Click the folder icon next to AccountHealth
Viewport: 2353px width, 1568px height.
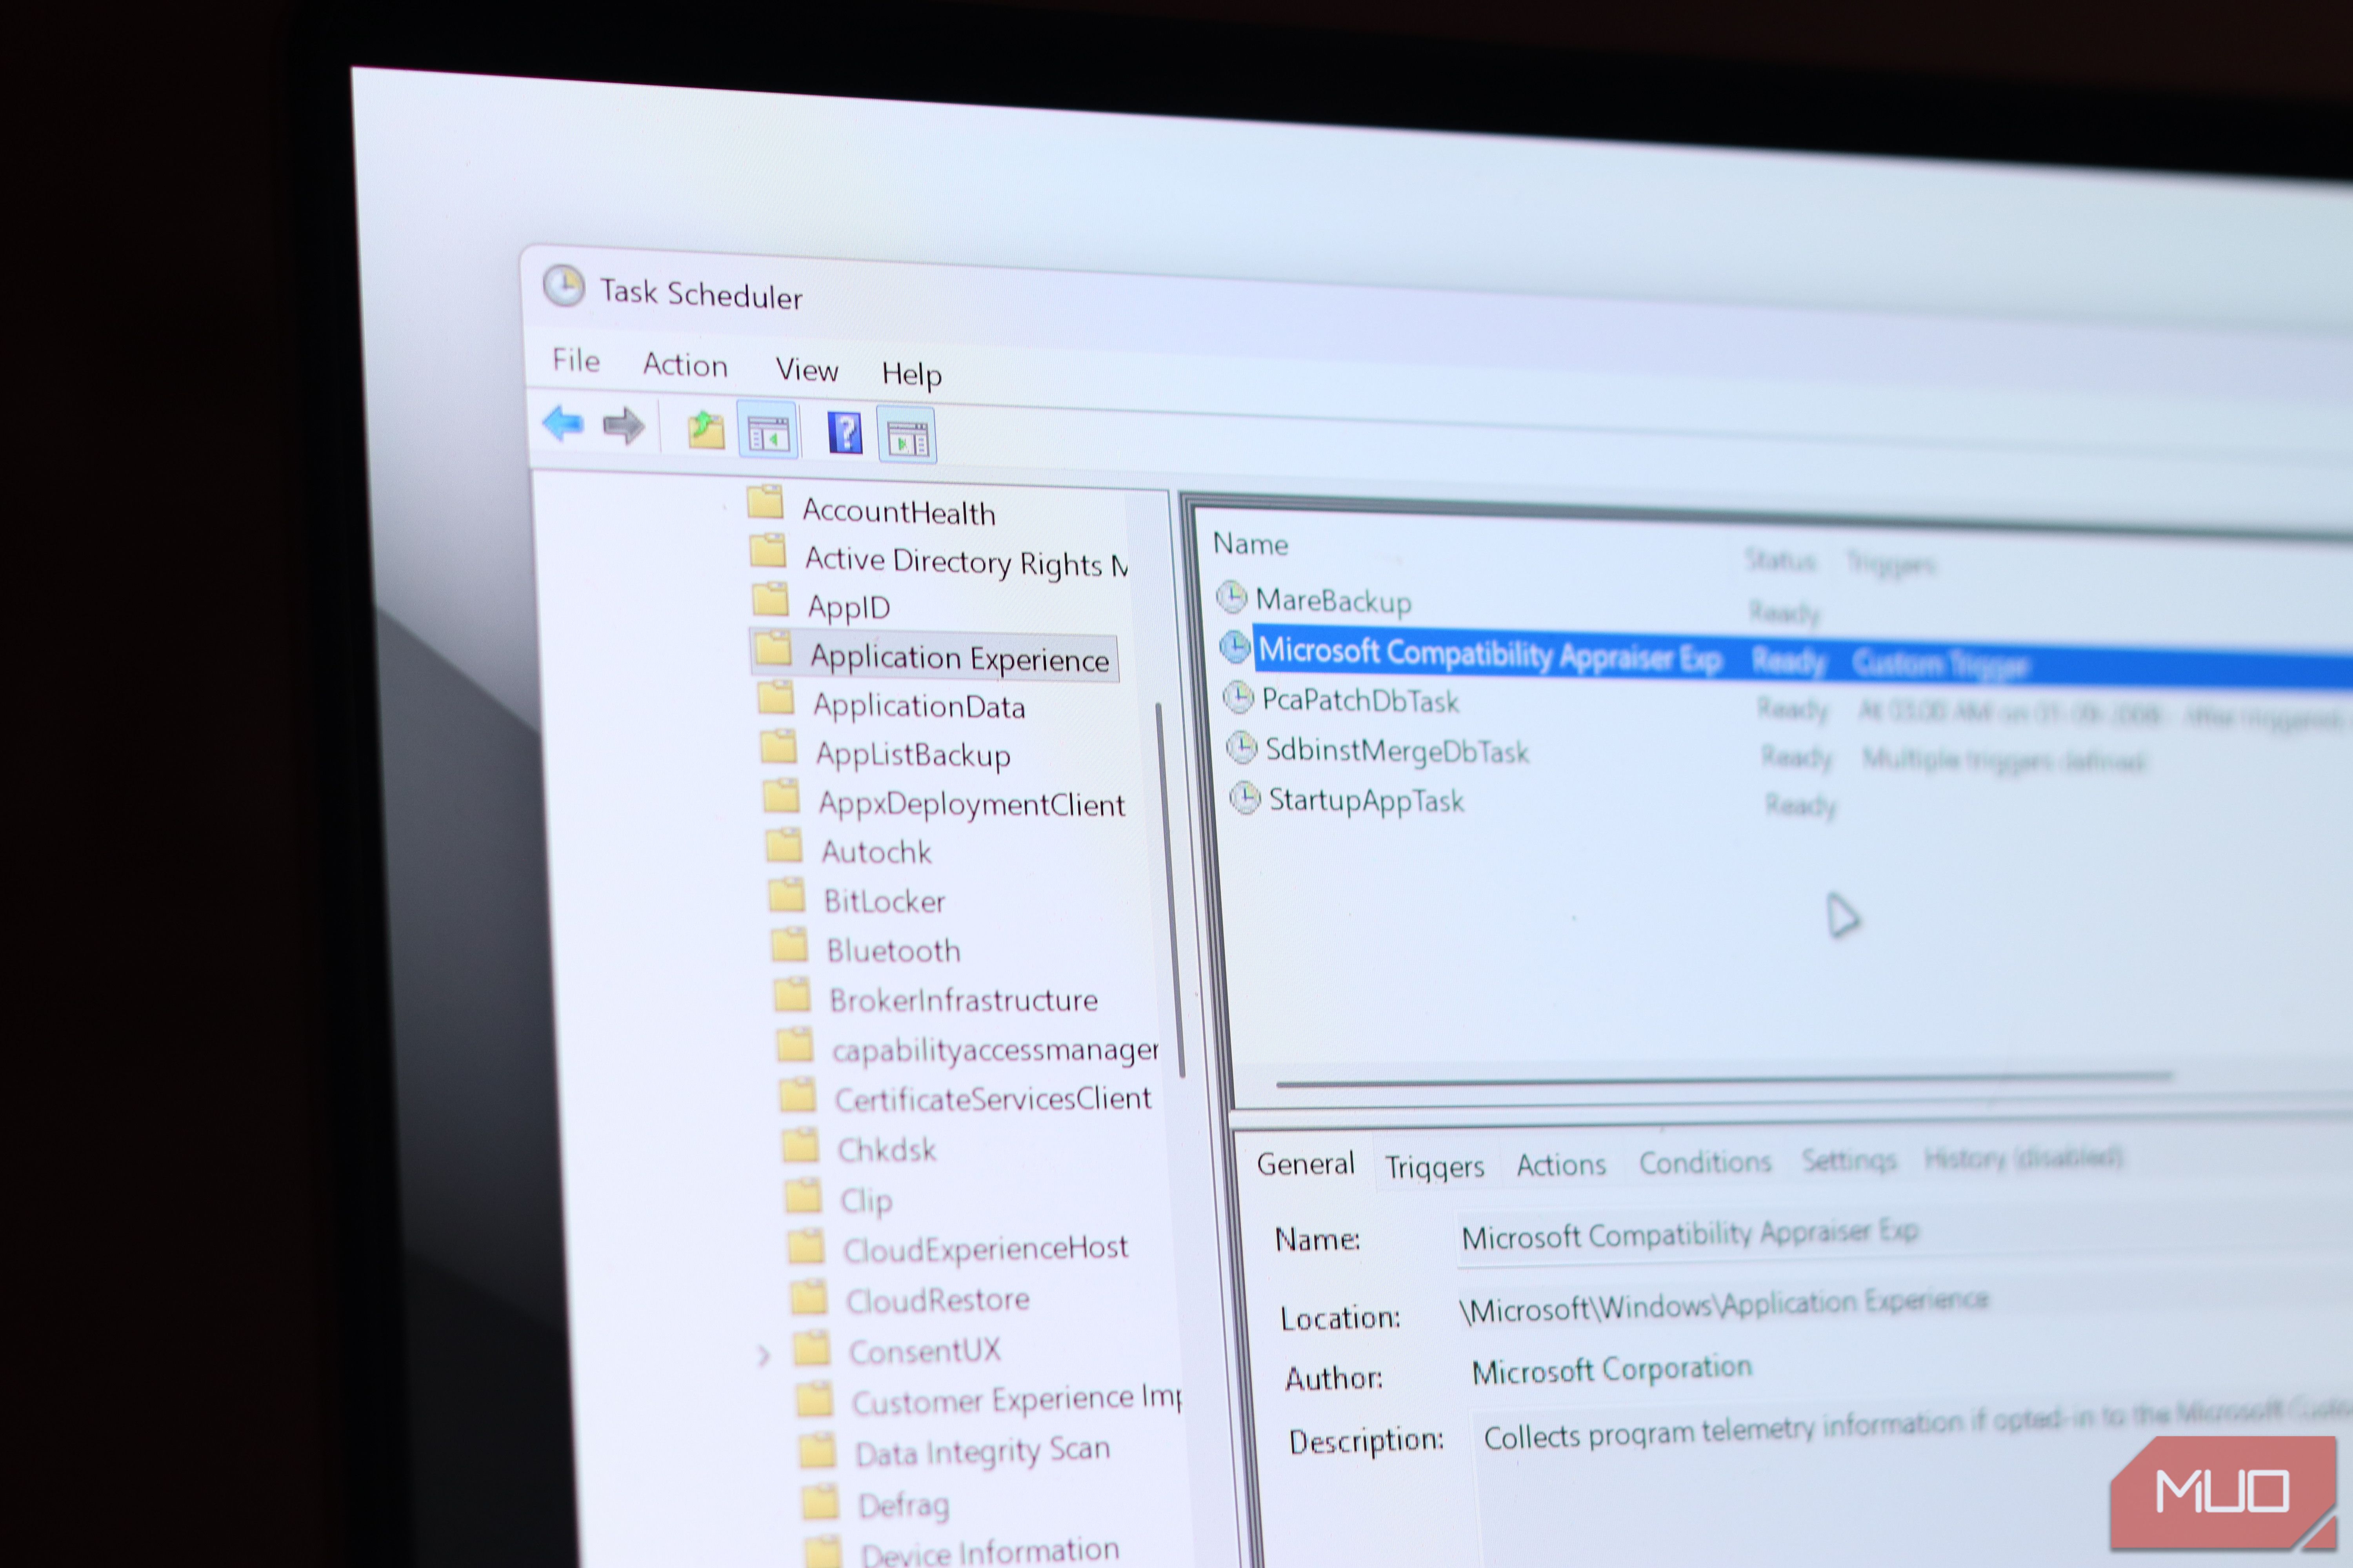(766, 503)
